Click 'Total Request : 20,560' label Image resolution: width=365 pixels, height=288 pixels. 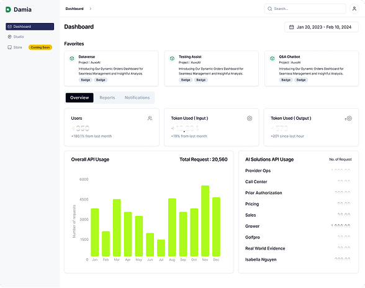203,160
